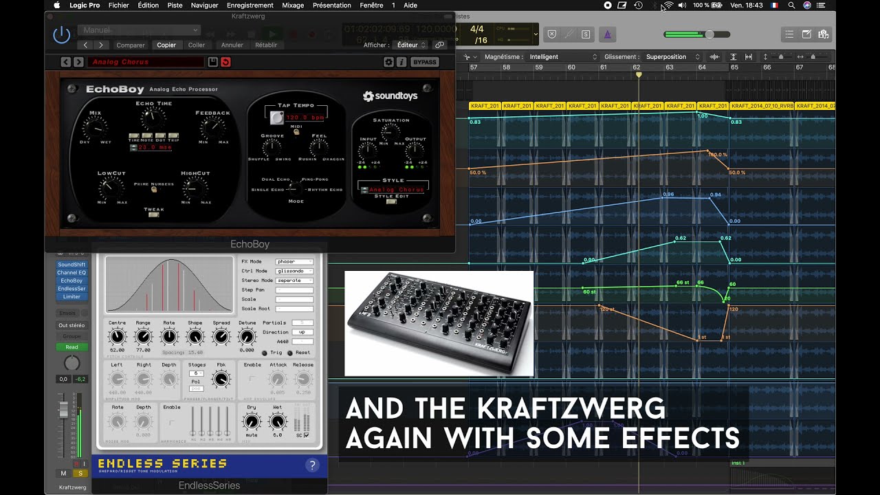Open the Direction up dropdown
This screenshot has height=495, width=880.
(x=302, y=332)
